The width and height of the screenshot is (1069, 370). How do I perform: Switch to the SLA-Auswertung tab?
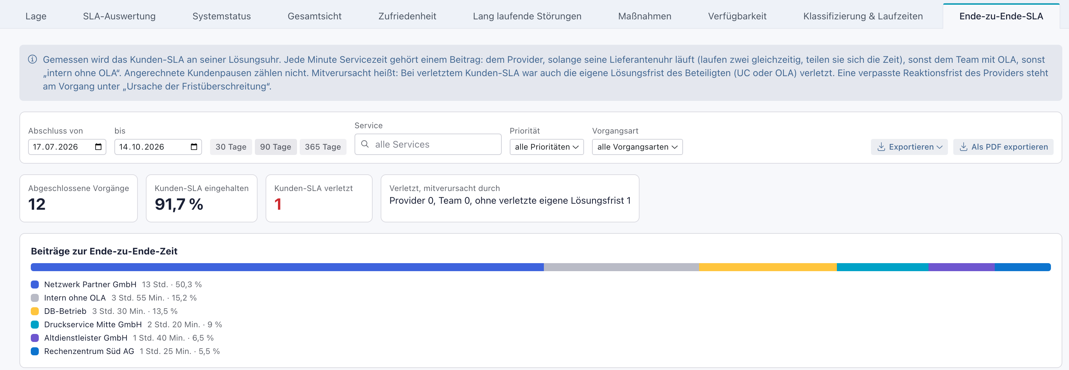(119, 16)
